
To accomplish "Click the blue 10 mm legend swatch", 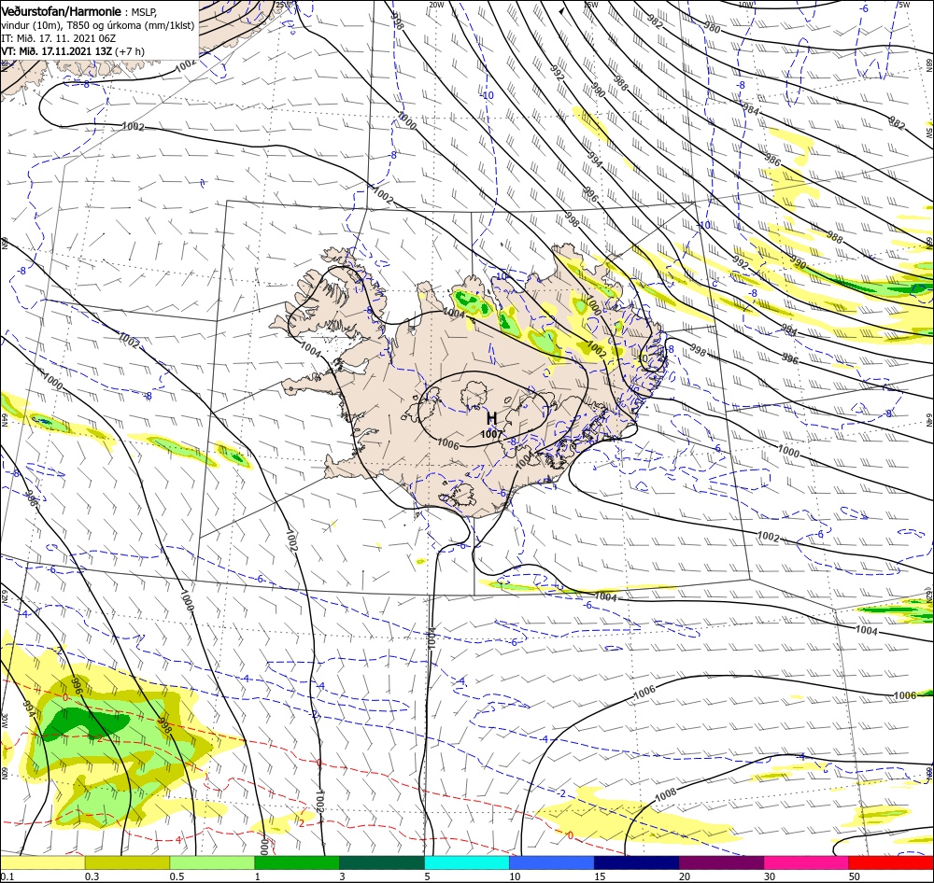I will (x=552, y=862).
